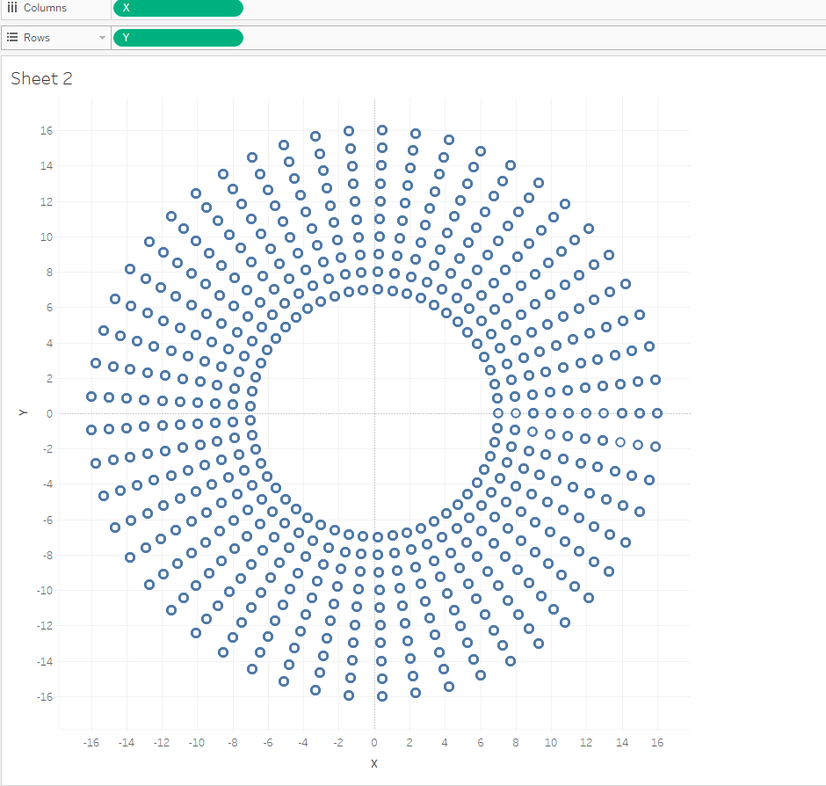Screen dimensions: 826x786
Task: Open the Rows shelf dropdown arrow
Action: pos(102,38)
